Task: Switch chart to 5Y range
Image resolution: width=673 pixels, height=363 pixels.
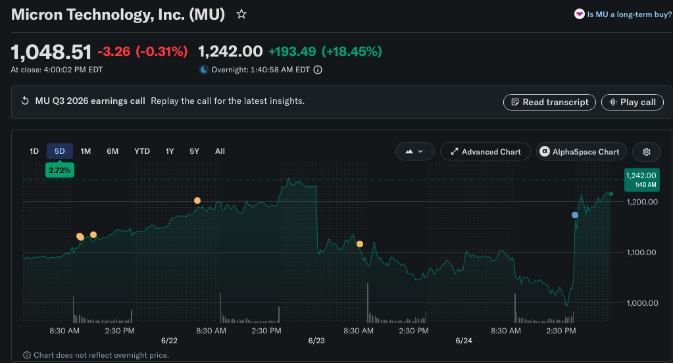Action: [x=195, y=151]
